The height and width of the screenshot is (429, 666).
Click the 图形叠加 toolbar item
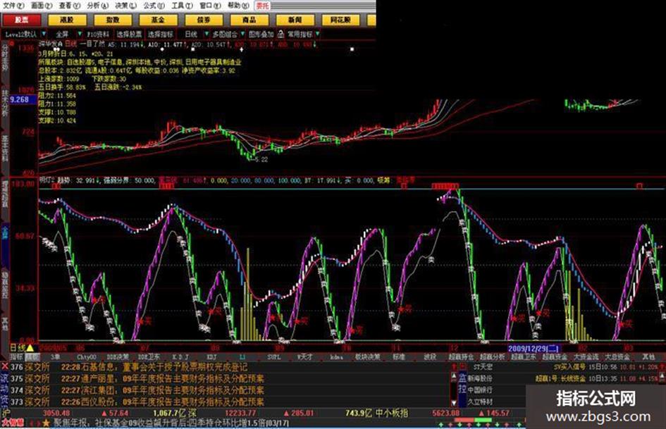tap(261, 34)
